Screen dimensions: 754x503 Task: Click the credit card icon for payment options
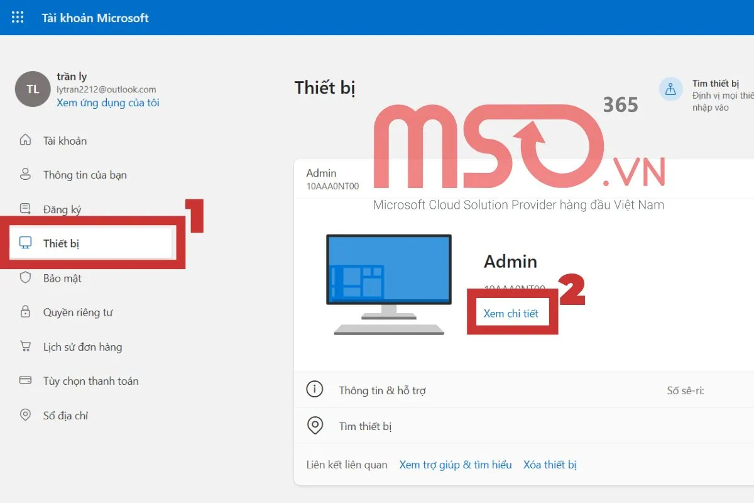pyautogui.click(x=25, y=380)
